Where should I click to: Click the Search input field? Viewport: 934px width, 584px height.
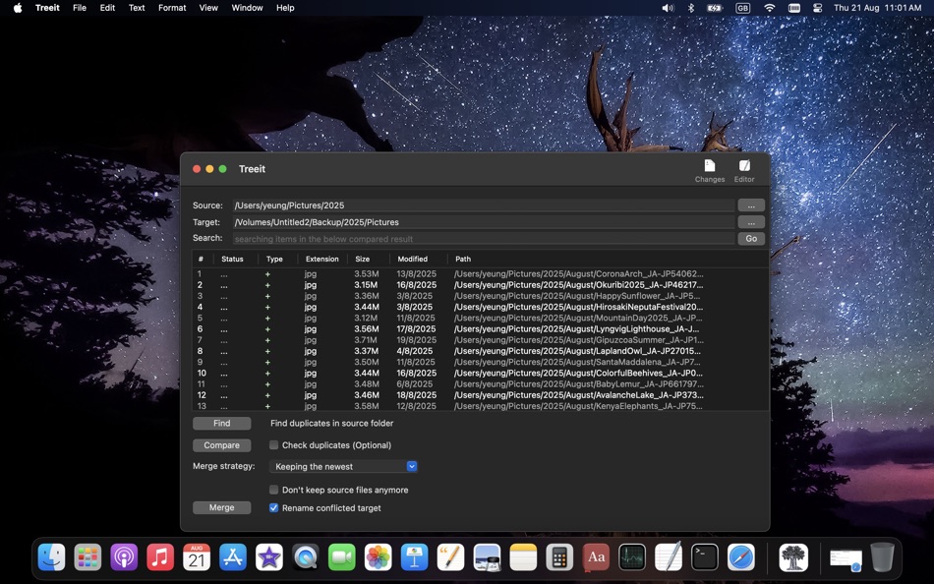484,238
